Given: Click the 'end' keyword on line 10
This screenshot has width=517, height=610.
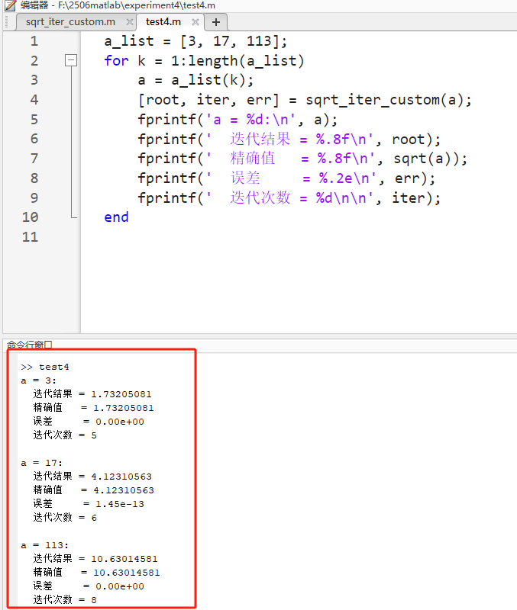Looking at the screenshot, I should pos(116,217).
